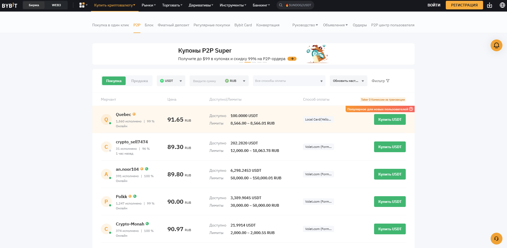Buy USDT from Crypto-Monah
Viewport: 507px width, 248px height.
[390, 229]
